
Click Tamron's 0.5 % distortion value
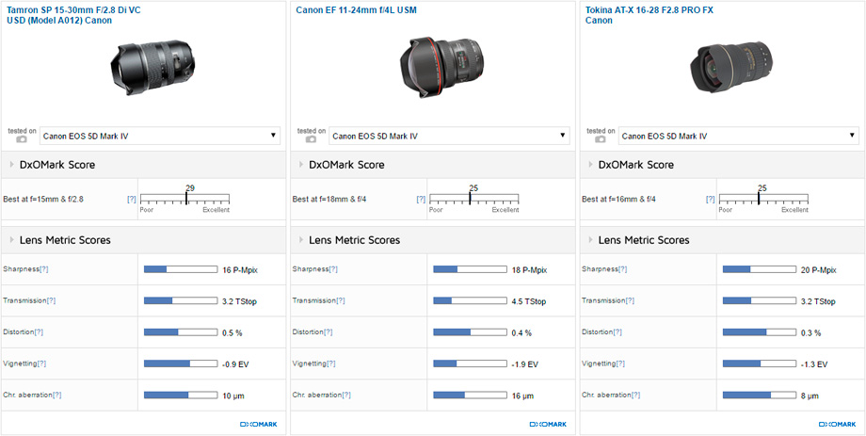(232, 333)
